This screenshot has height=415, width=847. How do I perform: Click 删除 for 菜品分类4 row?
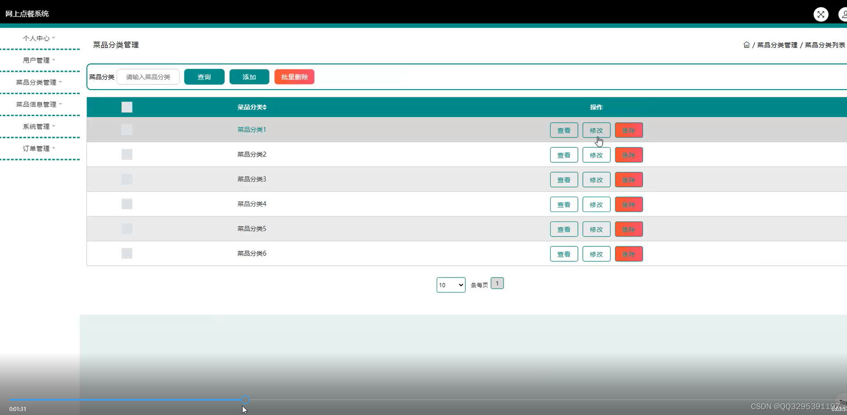(x=629, y=204)
